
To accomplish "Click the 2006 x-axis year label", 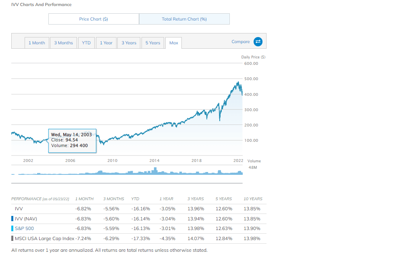I will pyautogui.click(x=70, y=161).
